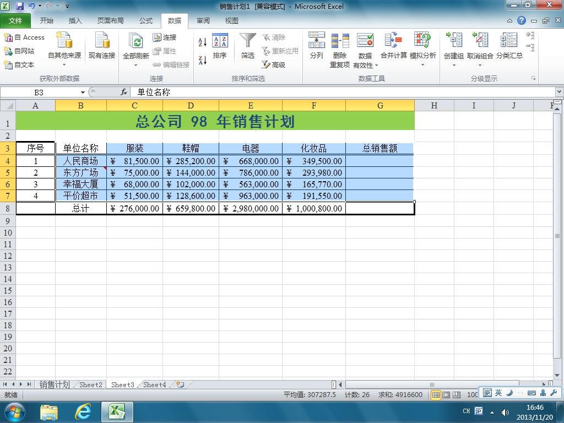Screen dimensions: 564x423
Task: Expand the What-If Analysis (模拟分析) dropdown arrow
Action: pos(422,65)
